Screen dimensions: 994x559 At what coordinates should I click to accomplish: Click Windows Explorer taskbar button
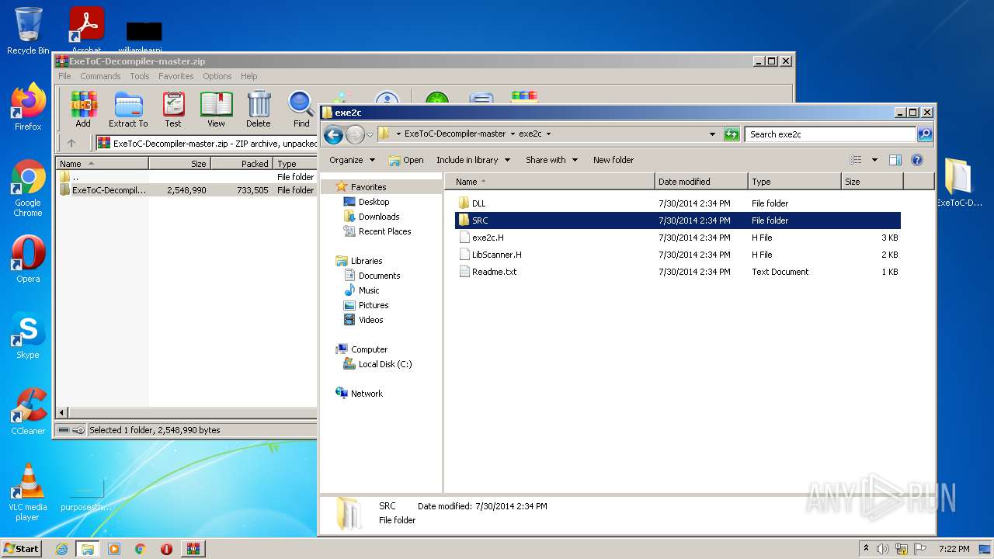tap(88, 549)
